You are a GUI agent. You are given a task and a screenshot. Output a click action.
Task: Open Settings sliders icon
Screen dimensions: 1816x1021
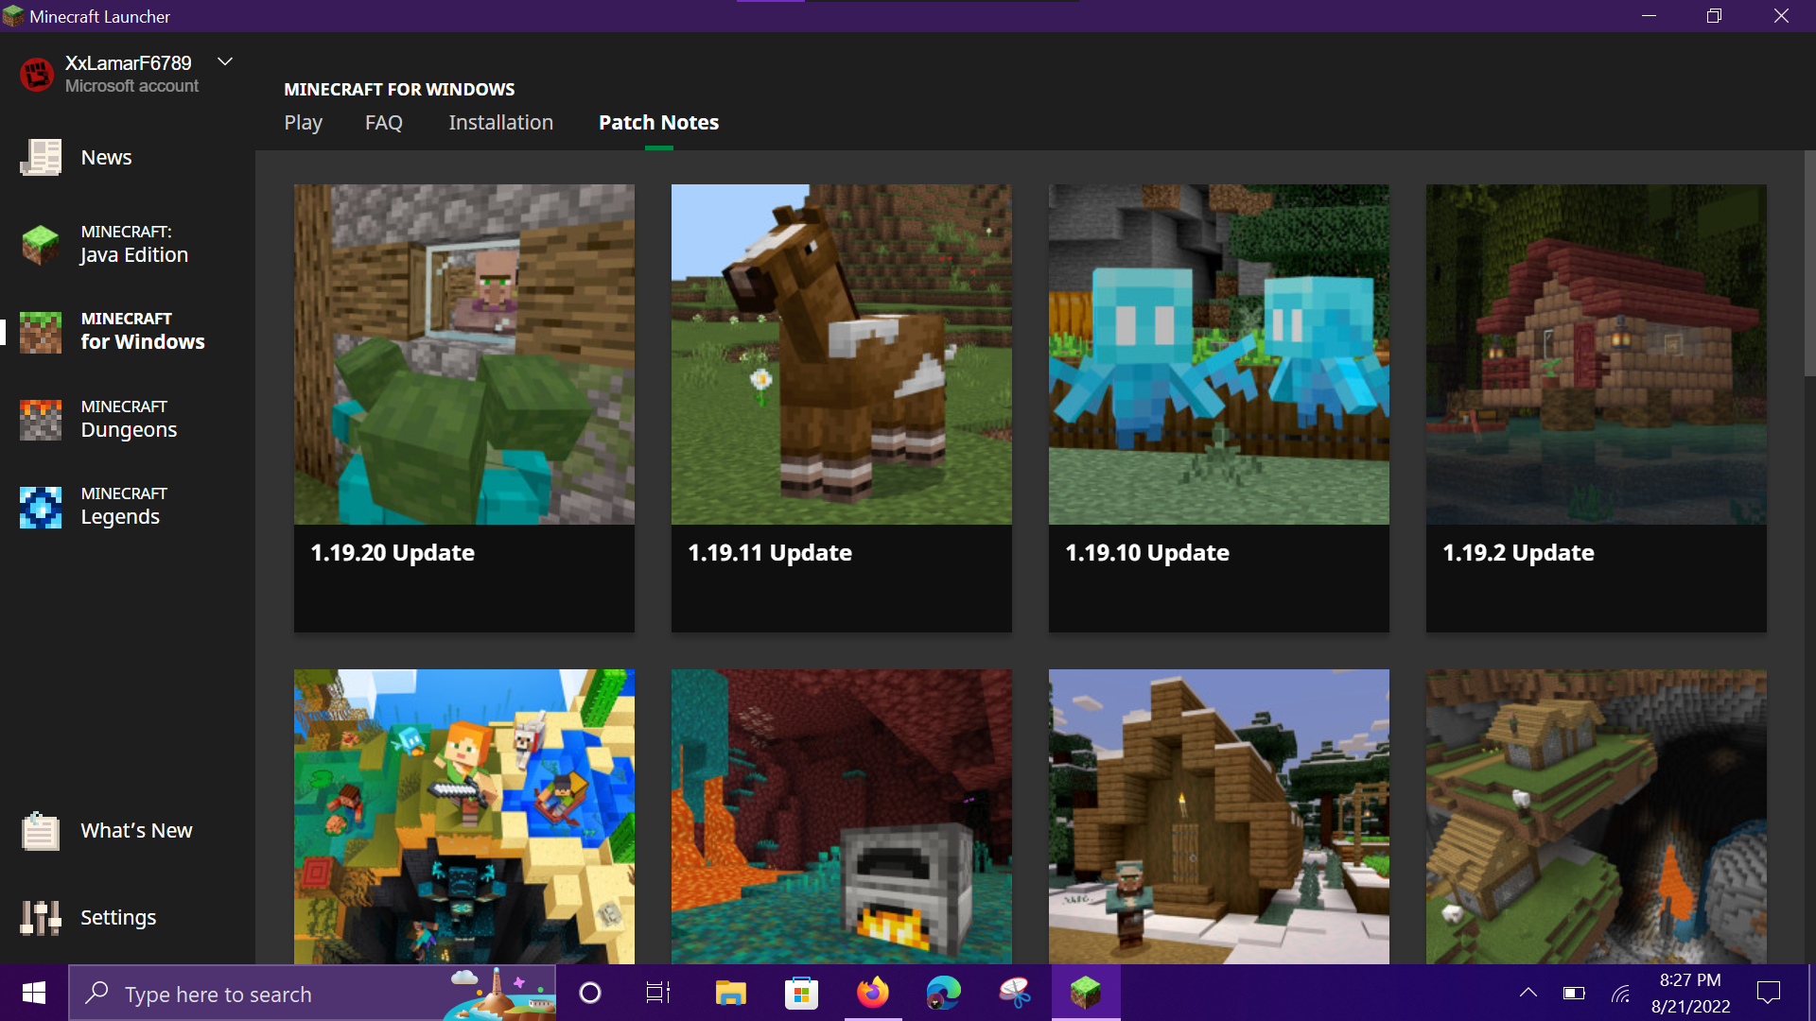click(41, 918)
